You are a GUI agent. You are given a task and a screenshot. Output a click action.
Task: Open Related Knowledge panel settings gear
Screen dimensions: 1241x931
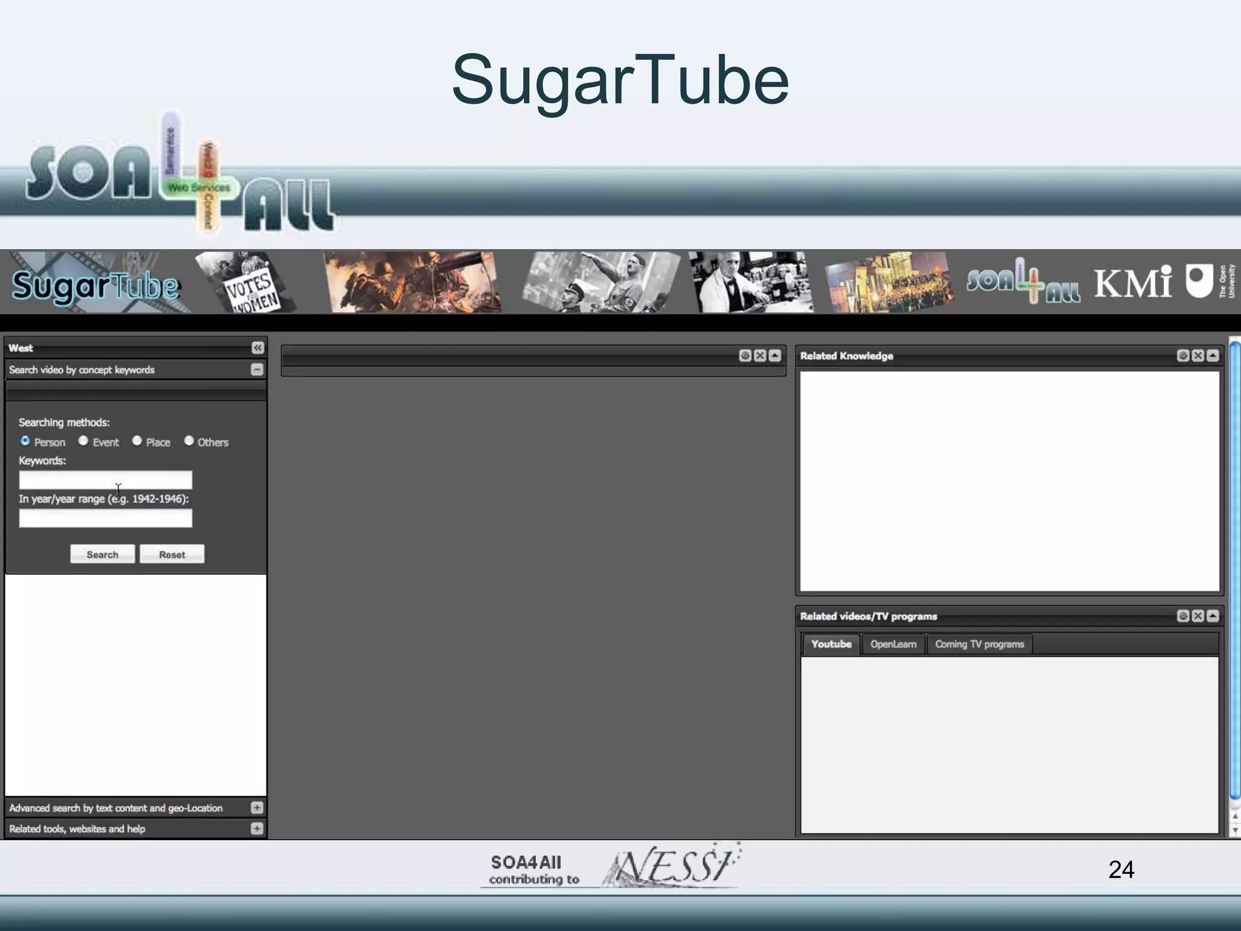(x=1183, y=355)
